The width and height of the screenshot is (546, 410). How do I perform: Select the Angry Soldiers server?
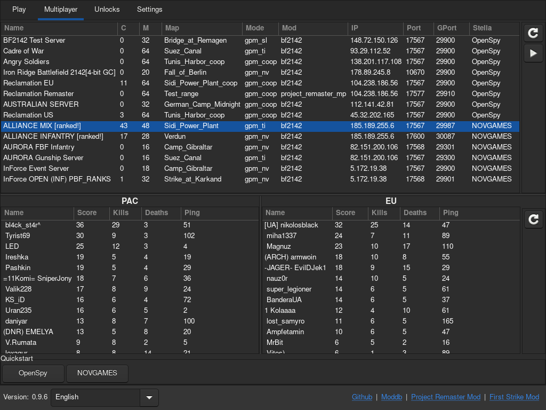(x=260, y=62)
